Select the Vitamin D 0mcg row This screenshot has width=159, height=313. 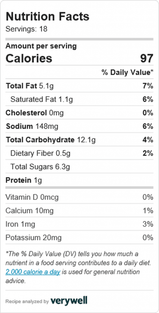(x=79, y=197)
